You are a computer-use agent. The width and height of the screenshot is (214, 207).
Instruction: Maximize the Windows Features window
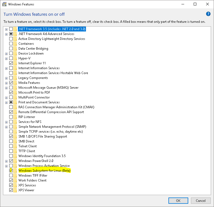(x=195, y=4)
